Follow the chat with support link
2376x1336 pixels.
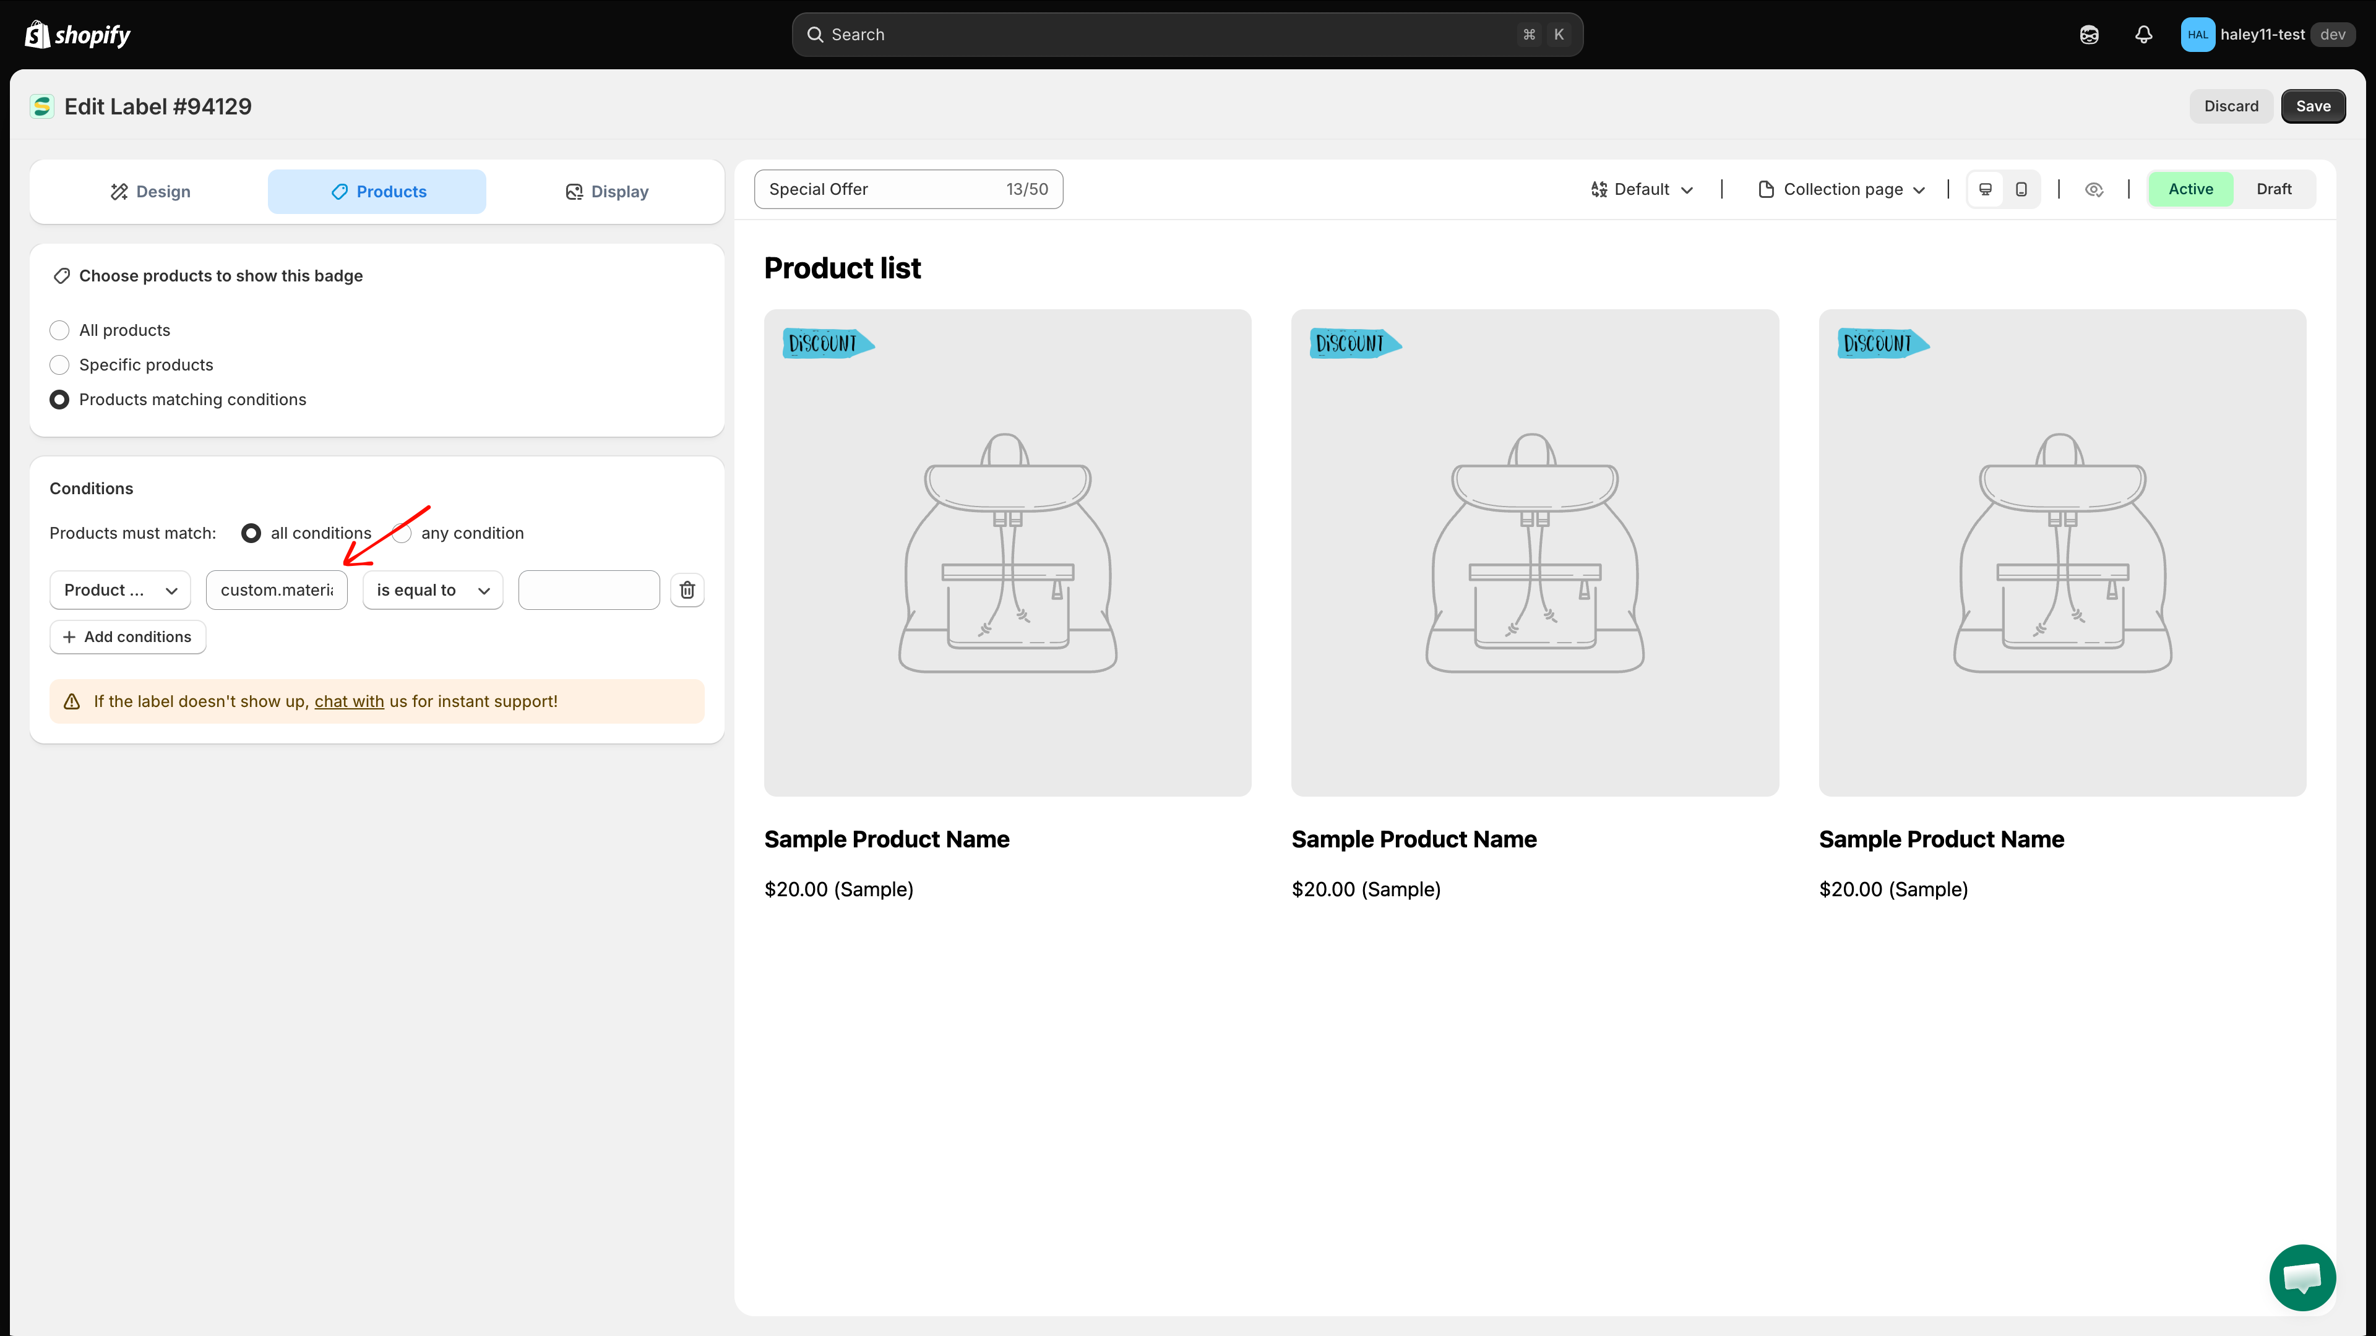tap(348, 701)
